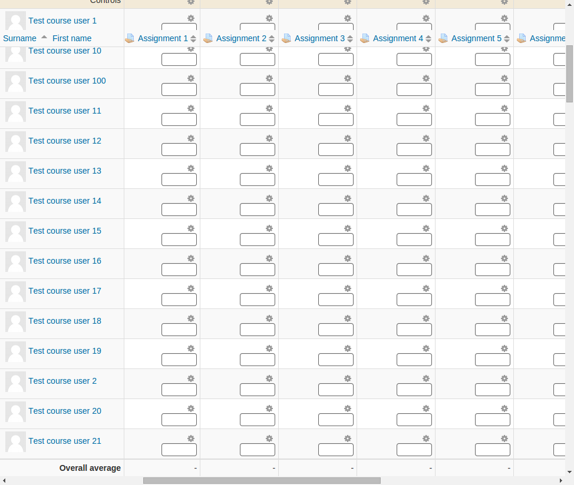Open avatar of Test course user 11
The height and width of the screenshot is (485, 574).
[15, 111]
